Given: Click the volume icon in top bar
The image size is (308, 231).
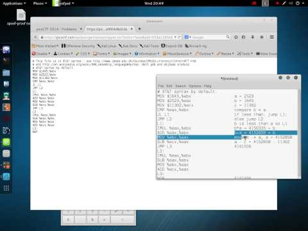Looking at the screenshot, I should (291, 3).
